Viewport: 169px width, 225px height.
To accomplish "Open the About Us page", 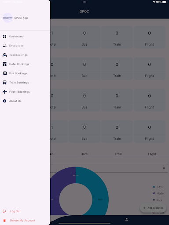I will (x=25, y=101).
